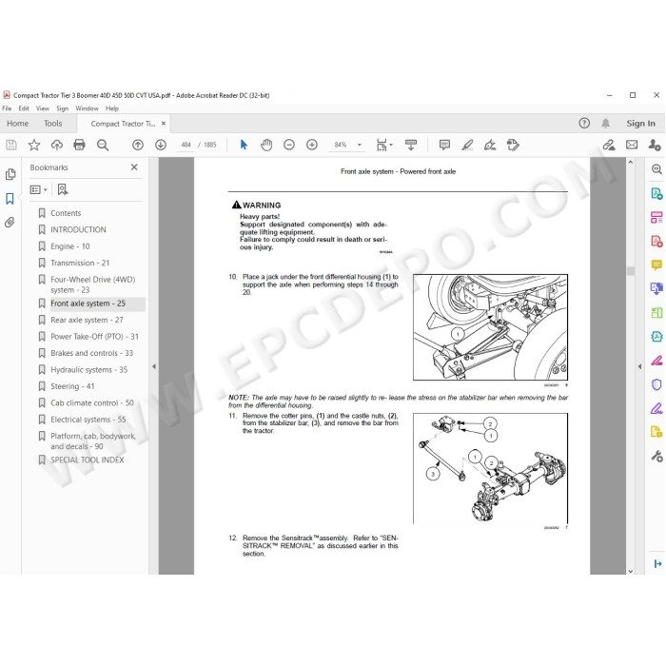Open the Edit menu

coord(24,108)
